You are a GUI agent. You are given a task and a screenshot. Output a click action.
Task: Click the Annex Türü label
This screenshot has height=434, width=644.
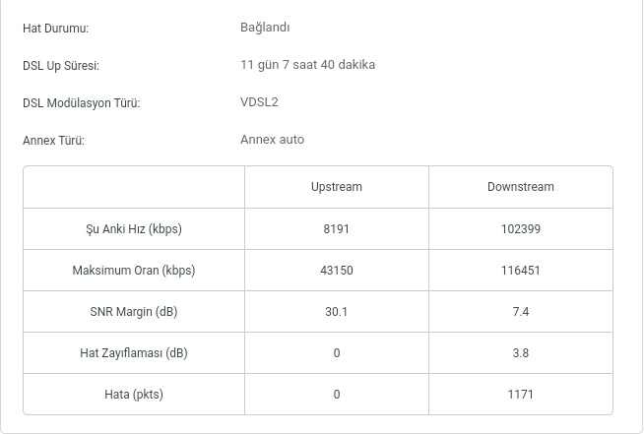coord(53,141)
